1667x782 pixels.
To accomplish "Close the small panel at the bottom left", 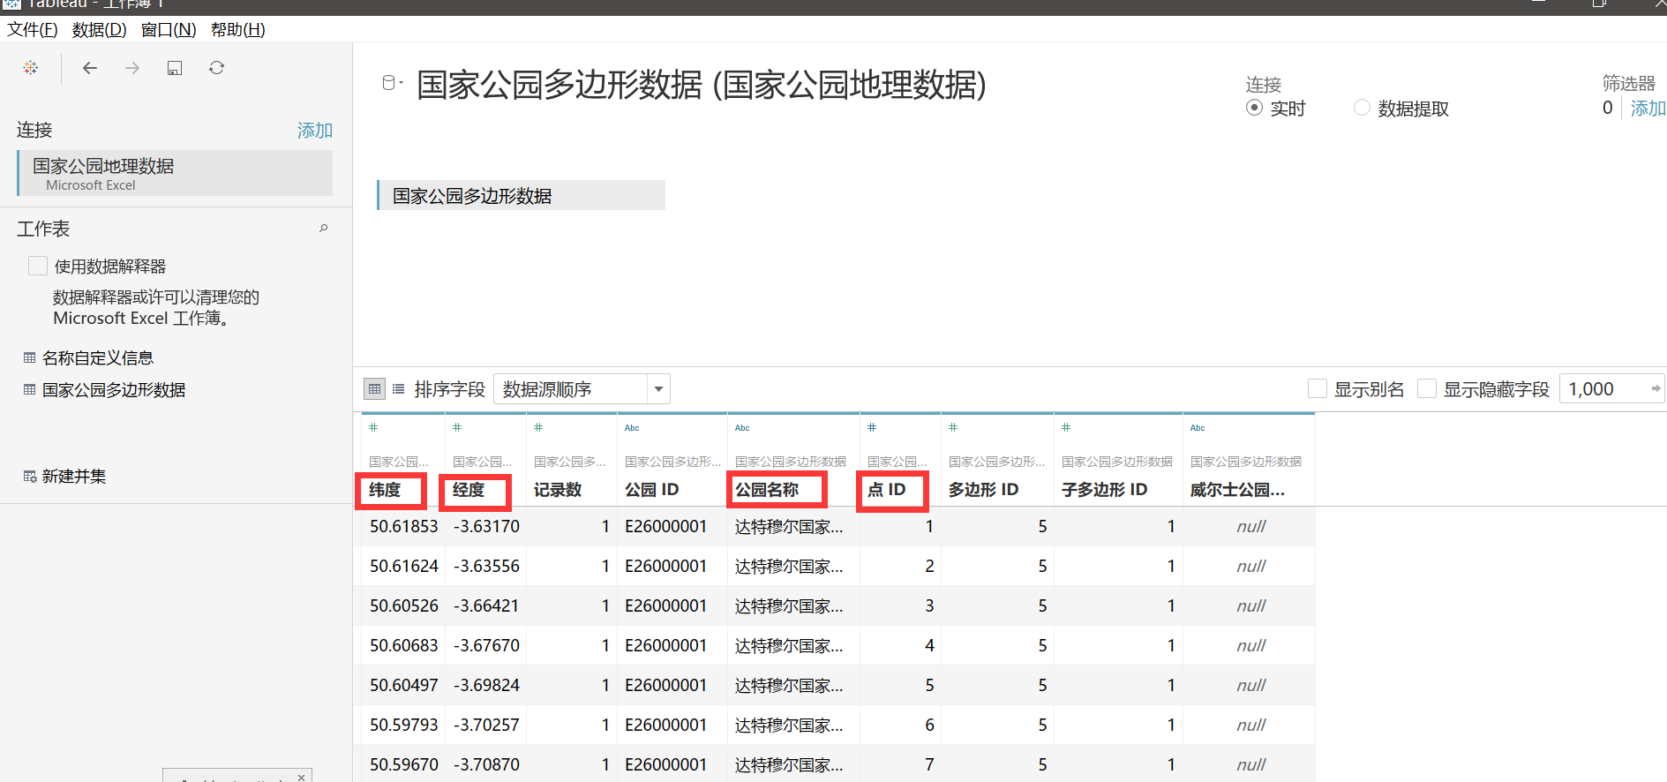I will [302, 777].
